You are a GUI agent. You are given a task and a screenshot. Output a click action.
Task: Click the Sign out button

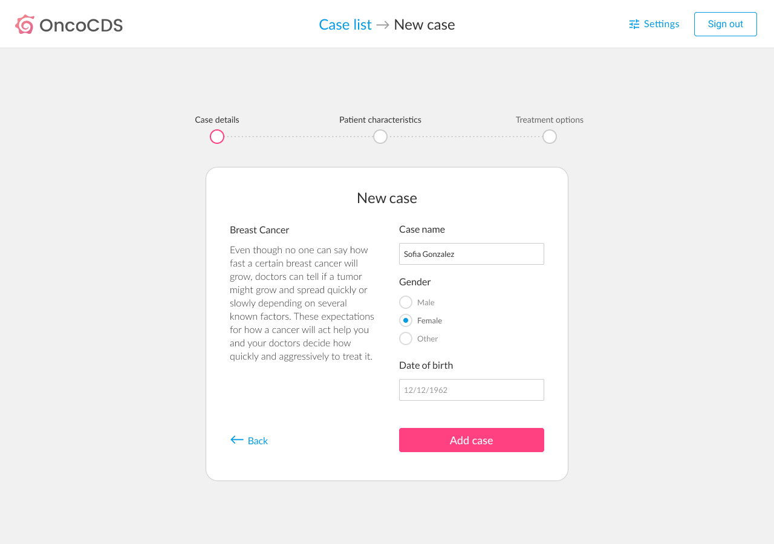tap(726, 24)
